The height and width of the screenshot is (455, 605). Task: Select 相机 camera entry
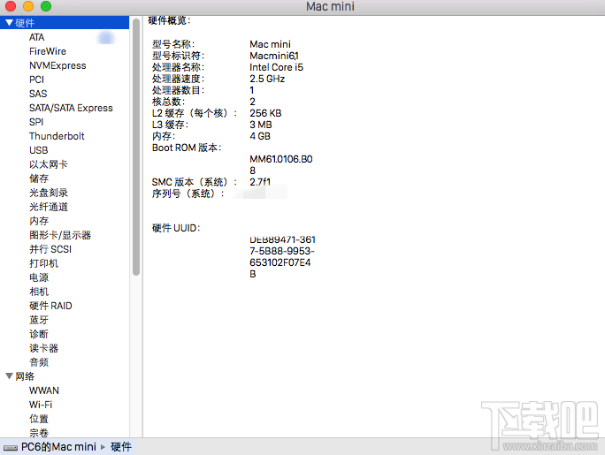39,292
